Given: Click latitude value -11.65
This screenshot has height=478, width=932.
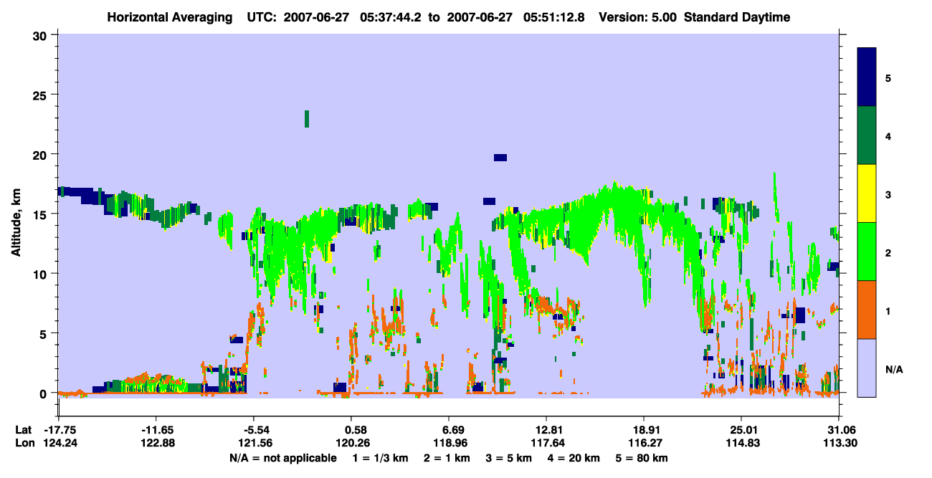Looking at the screenshot, I should [156, 430].
